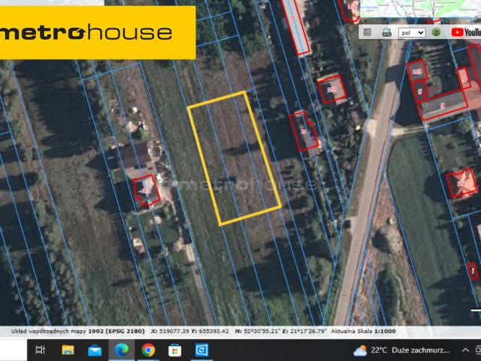Click the metrohouse logo banner
481x361 pixels.
(98, 32)
